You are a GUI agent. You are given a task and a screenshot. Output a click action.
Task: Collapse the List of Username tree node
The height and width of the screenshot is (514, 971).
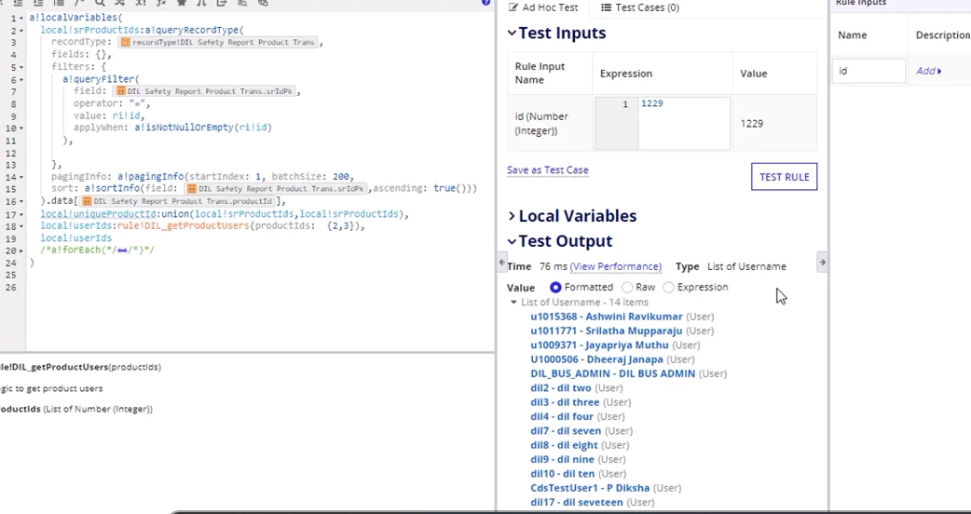point(513,303)
